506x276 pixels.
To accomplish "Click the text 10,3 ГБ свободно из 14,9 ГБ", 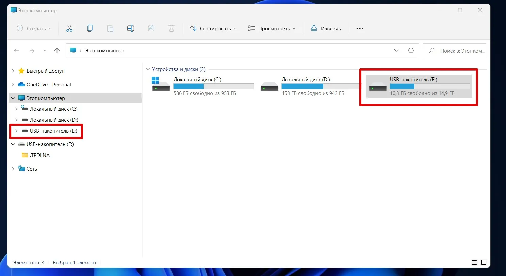I will point(422,93).
